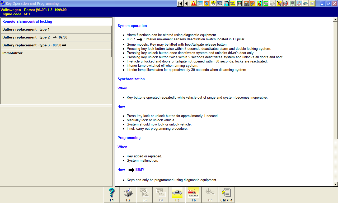Select the key fob toolbar icon
The image size is (338, 203).
click(x=253, y=3)
